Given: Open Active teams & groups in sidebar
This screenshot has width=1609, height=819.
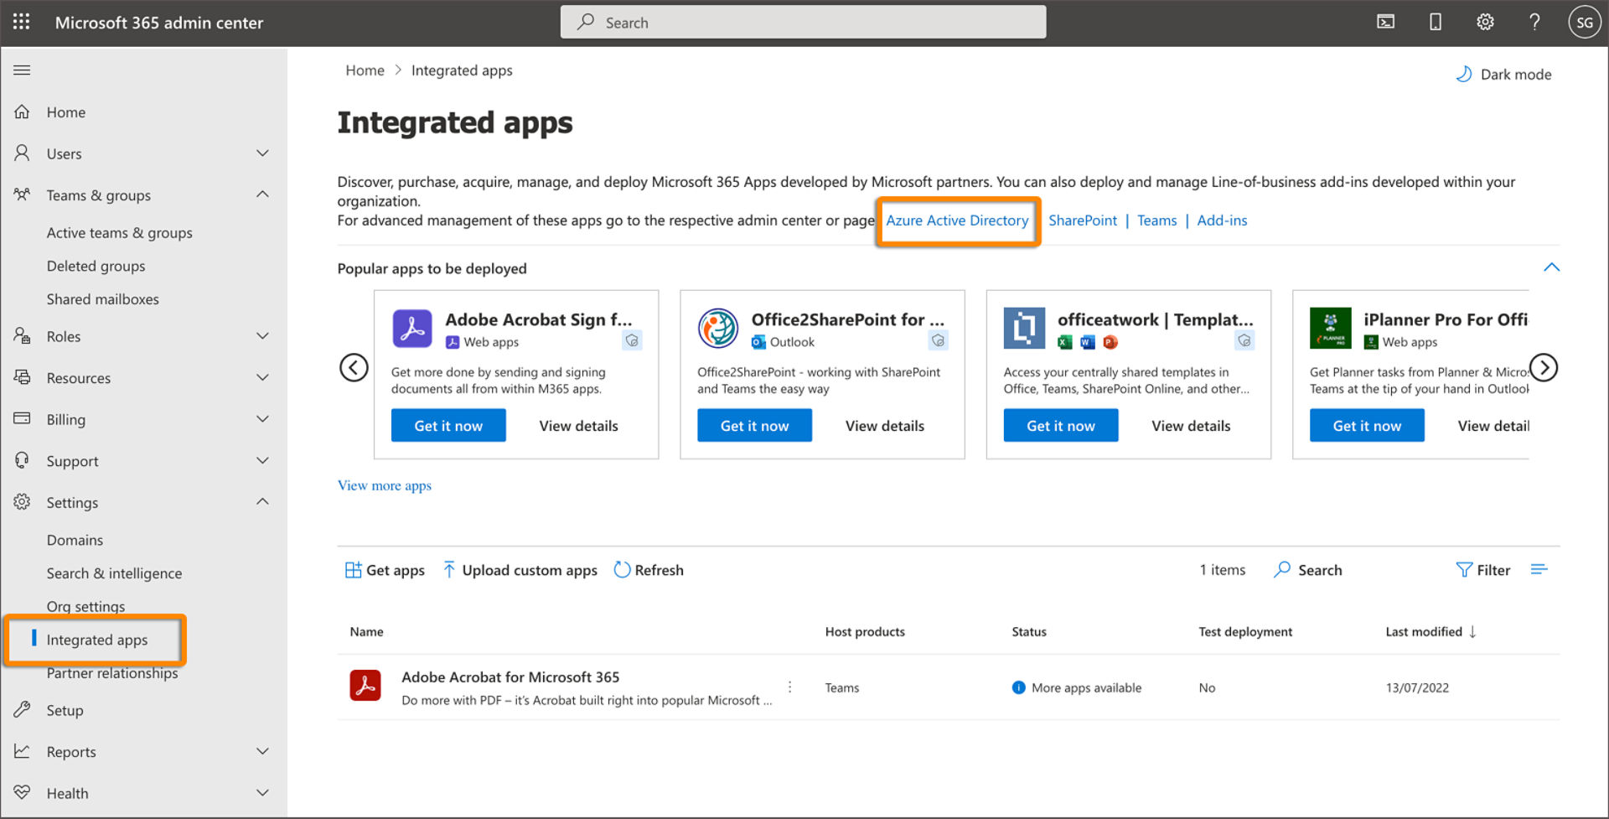Looking at the screenshot, I should point(119,232).
